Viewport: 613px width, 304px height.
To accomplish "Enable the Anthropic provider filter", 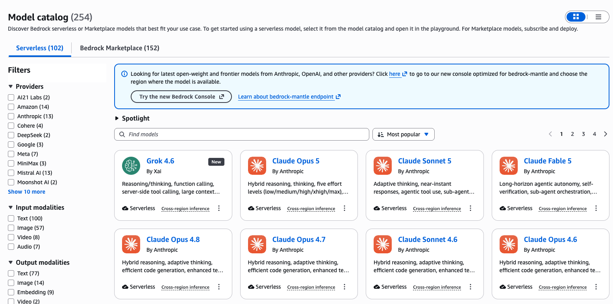I will [x=11, y=116].
